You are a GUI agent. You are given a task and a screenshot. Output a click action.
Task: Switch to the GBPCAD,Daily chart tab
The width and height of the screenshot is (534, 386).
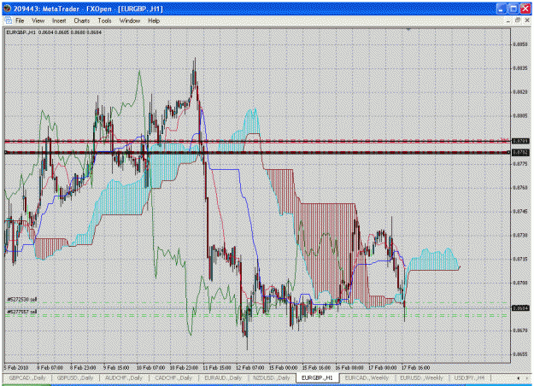[x=26, y=377]
